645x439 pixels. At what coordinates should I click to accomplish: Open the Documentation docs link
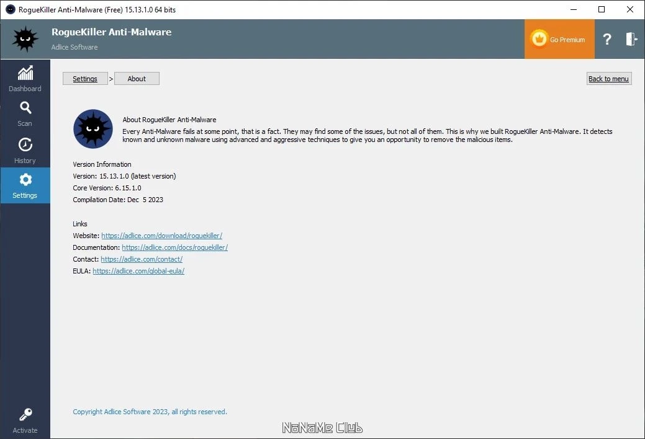(175, 247)
